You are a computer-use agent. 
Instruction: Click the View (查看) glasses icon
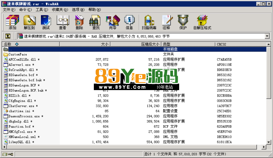pyautogui.click(x=63, y=22)
